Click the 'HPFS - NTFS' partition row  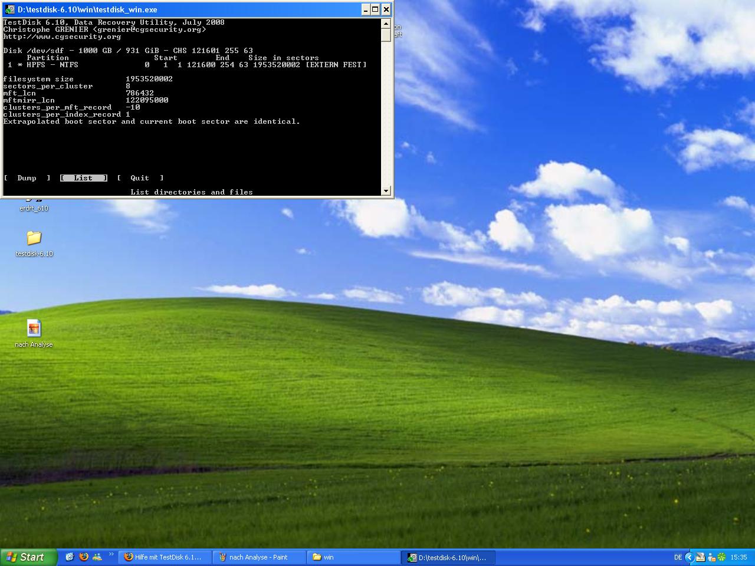coord(187,65)
